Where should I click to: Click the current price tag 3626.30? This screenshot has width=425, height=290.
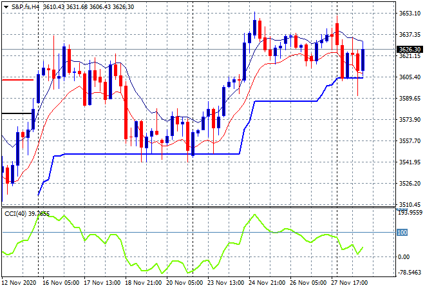click(x=410, y=50)
